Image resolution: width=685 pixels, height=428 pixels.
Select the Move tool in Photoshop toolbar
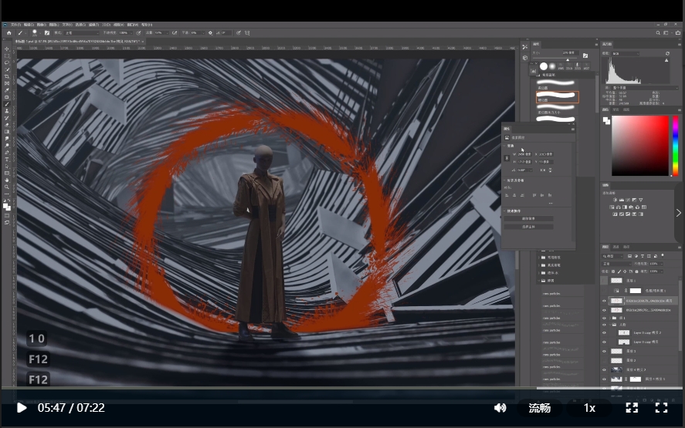click(6, 49)
